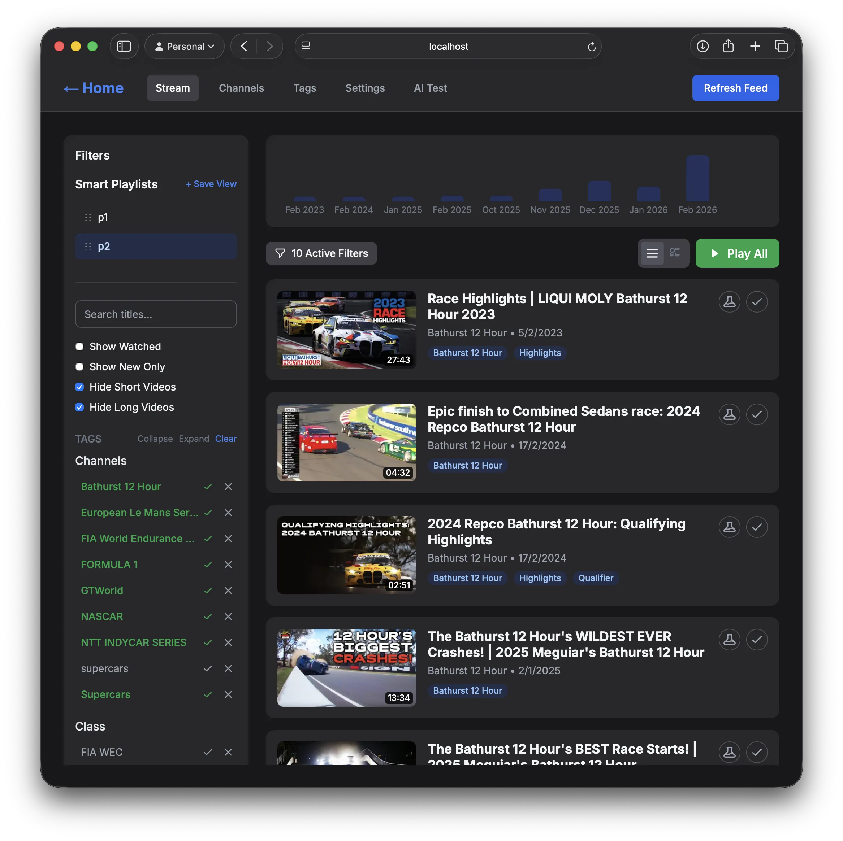This screenshot has width=843, height=841.
Task: Open the Epic finish Combined Sedans thumbnail
Action: pyautogui.click(x=346, y=443)
